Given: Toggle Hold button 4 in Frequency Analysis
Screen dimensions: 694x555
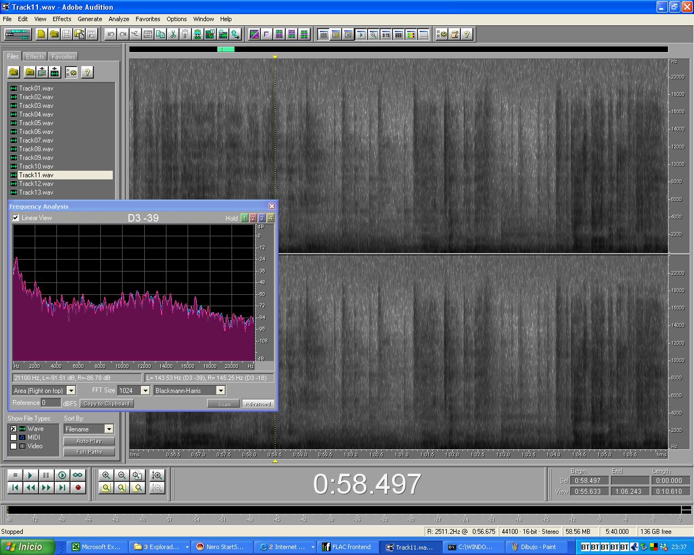Looking at the screenshot, I should [271, 218].
